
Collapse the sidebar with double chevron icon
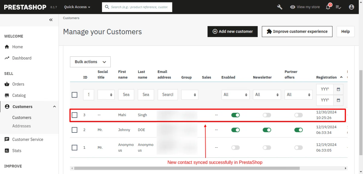51,20
